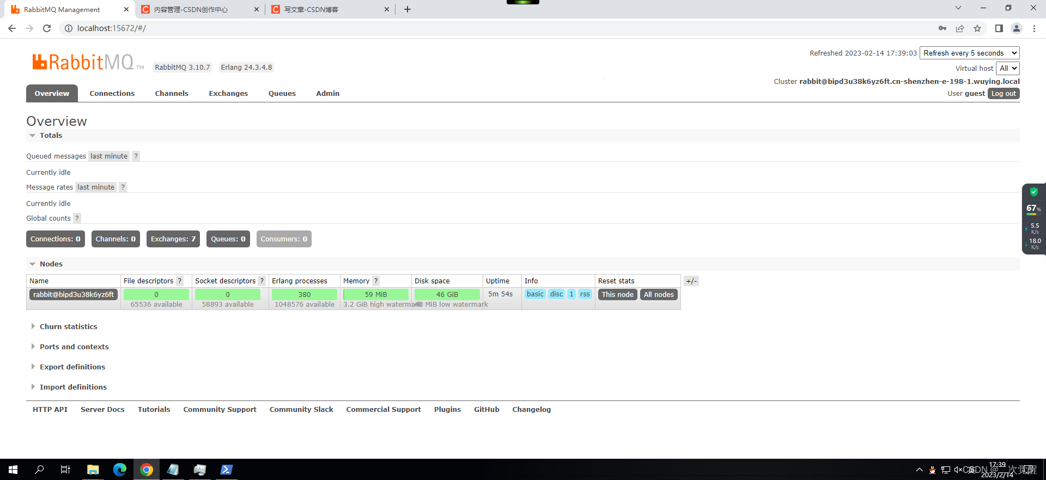Open Server Docs footer link
Screen dimensions: 1046x480
click(x=102, y=409)
